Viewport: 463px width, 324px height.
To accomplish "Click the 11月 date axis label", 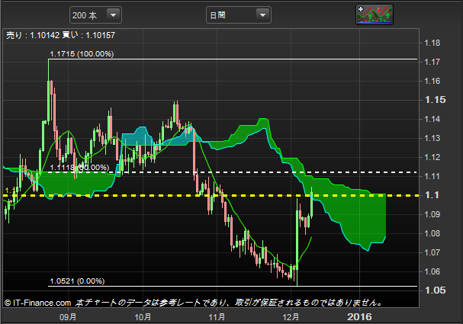I will point(217,317).
